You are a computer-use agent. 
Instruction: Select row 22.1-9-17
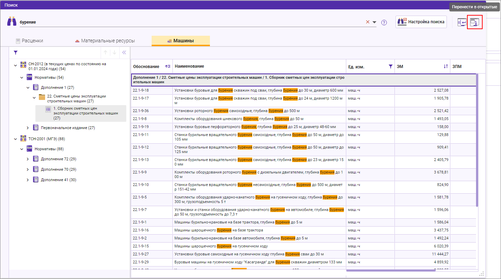(x=304, y=101)
